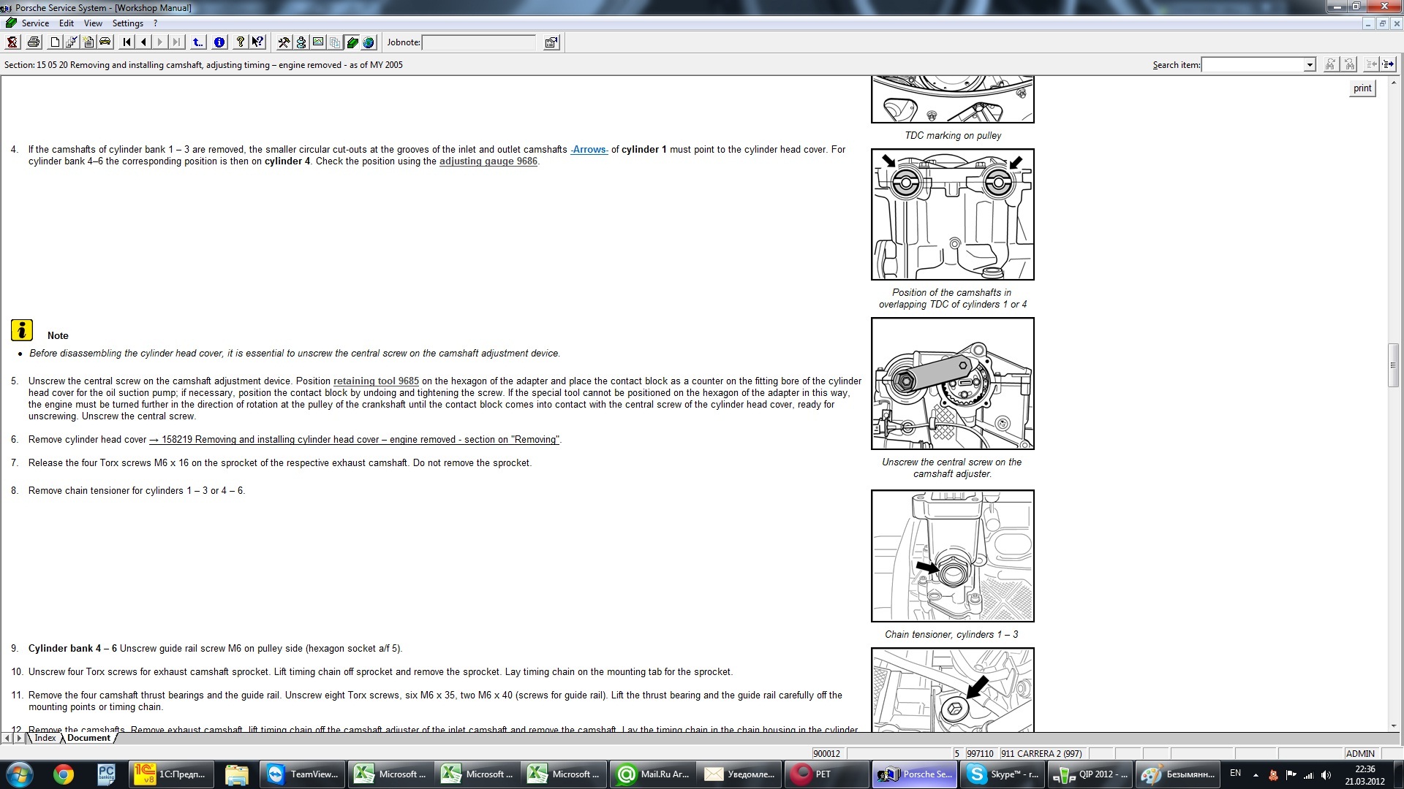Screen dimensions: 1404x789
Task: Open the blue info icon in toolbar
Action: (x=219, y=42)
